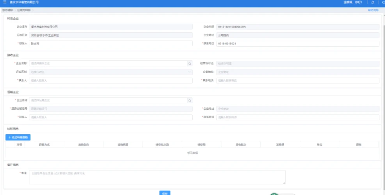Click search icon for 接收企业 name
Image resolution: width=385 pixels, height=195 pixels.
pos(190,63)
